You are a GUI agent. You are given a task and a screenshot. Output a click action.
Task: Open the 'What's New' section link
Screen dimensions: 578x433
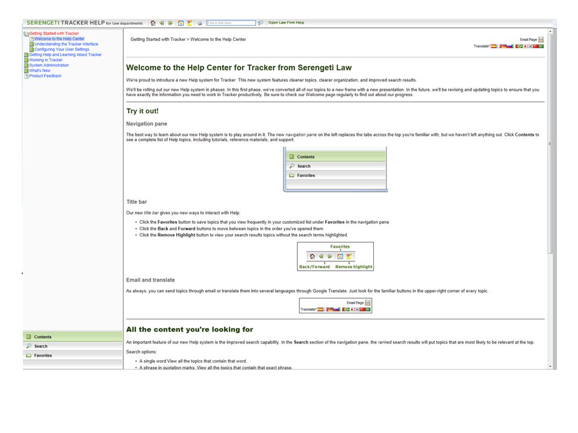tap(40, 70)
